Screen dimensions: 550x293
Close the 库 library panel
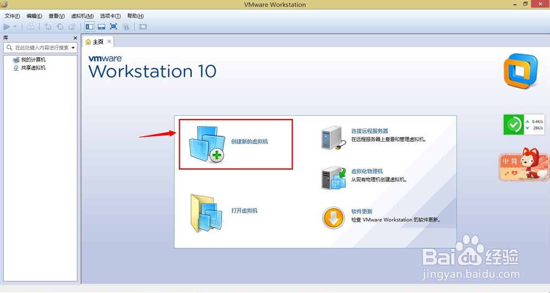(x=75, y=38)
